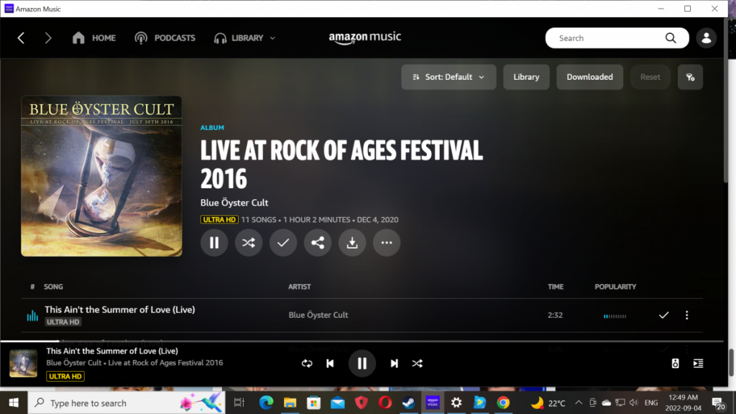The width and height of the screenshot is (736, 414).
Task: Toggle the Downloaded filter
Action: (x=589, y=77)
